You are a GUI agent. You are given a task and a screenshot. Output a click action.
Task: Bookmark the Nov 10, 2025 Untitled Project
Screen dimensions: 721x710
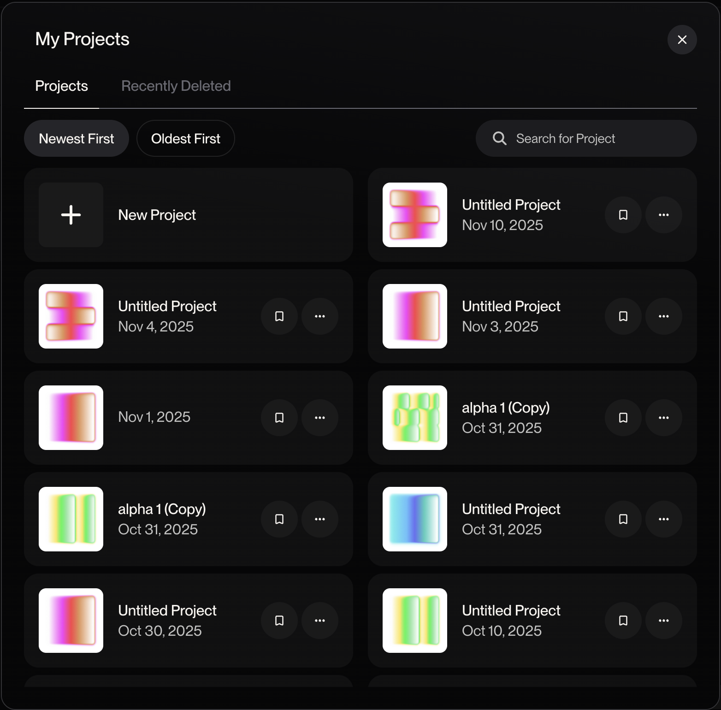click(623, 215)
